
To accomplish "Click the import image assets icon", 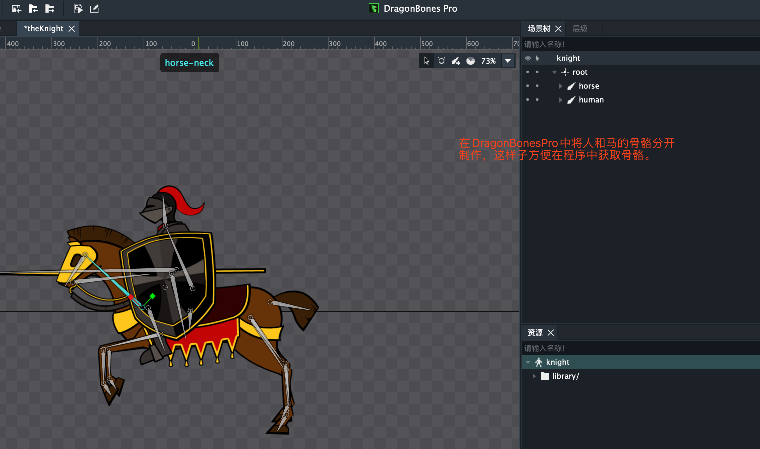I will [16, 9].
